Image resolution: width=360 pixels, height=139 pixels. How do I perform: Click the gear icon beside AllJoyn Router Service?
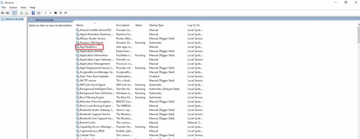[78, 39]
